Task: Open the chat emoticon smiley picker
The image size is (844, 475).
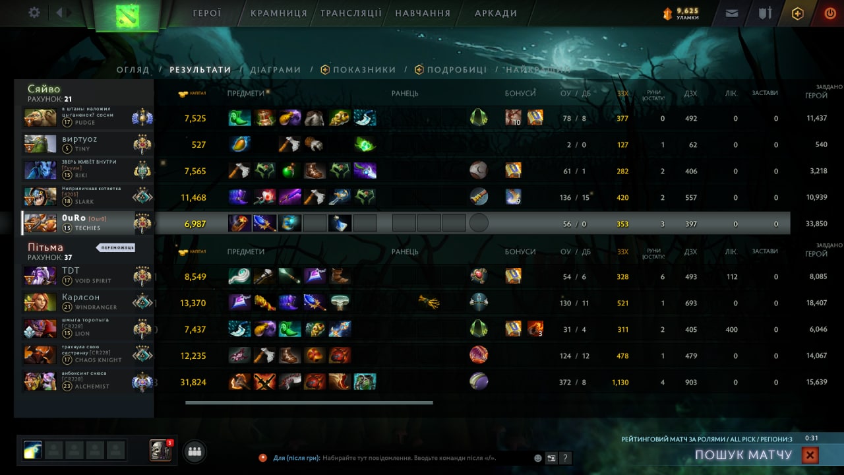Action: [538, 458]
